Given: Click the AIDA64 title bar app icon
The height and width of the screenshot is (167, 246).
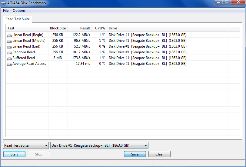Looking at the screenshot, I should coord(4,3).
